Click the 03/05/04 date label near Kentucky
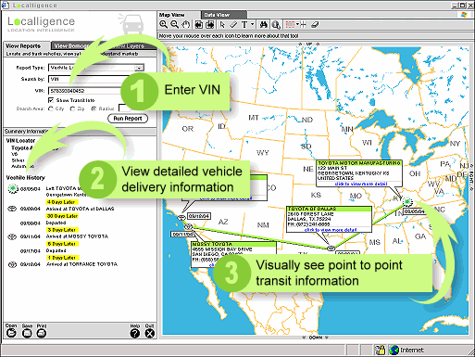Viewport: 475px width, 357px height. (415, 211)
